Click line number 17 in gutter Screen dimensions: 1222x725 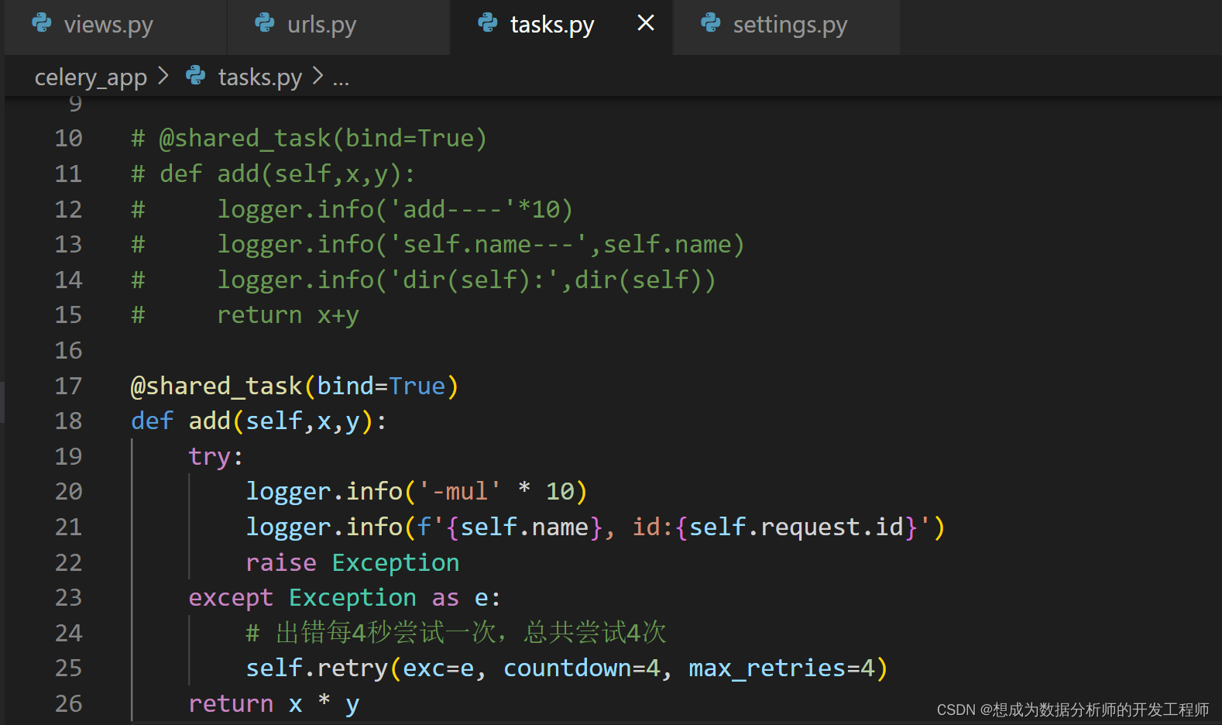68,386
